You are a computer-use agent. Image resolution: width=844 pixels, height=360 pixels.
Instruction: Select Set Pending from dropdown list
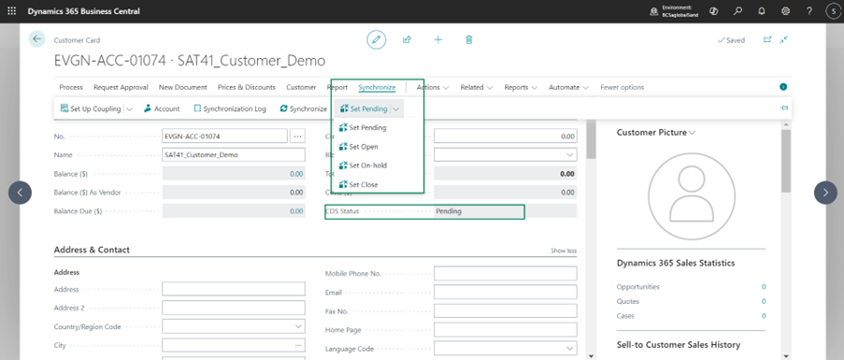pos(363,127)
